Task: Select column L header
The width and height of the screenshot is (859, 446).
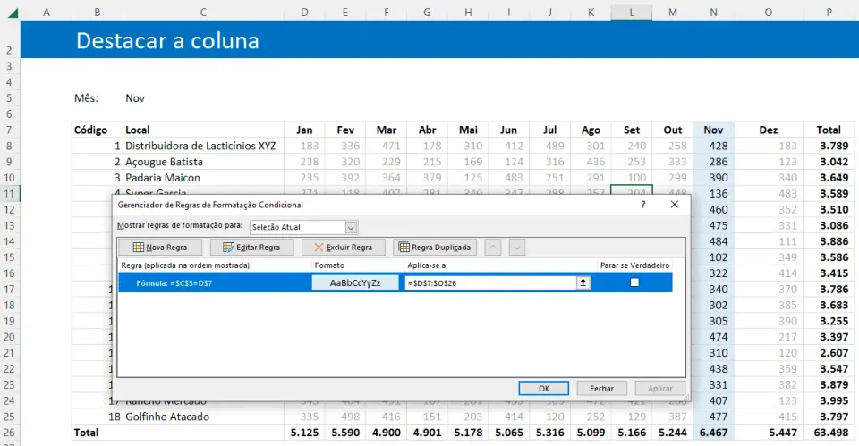Action: [x=632, y=12]
